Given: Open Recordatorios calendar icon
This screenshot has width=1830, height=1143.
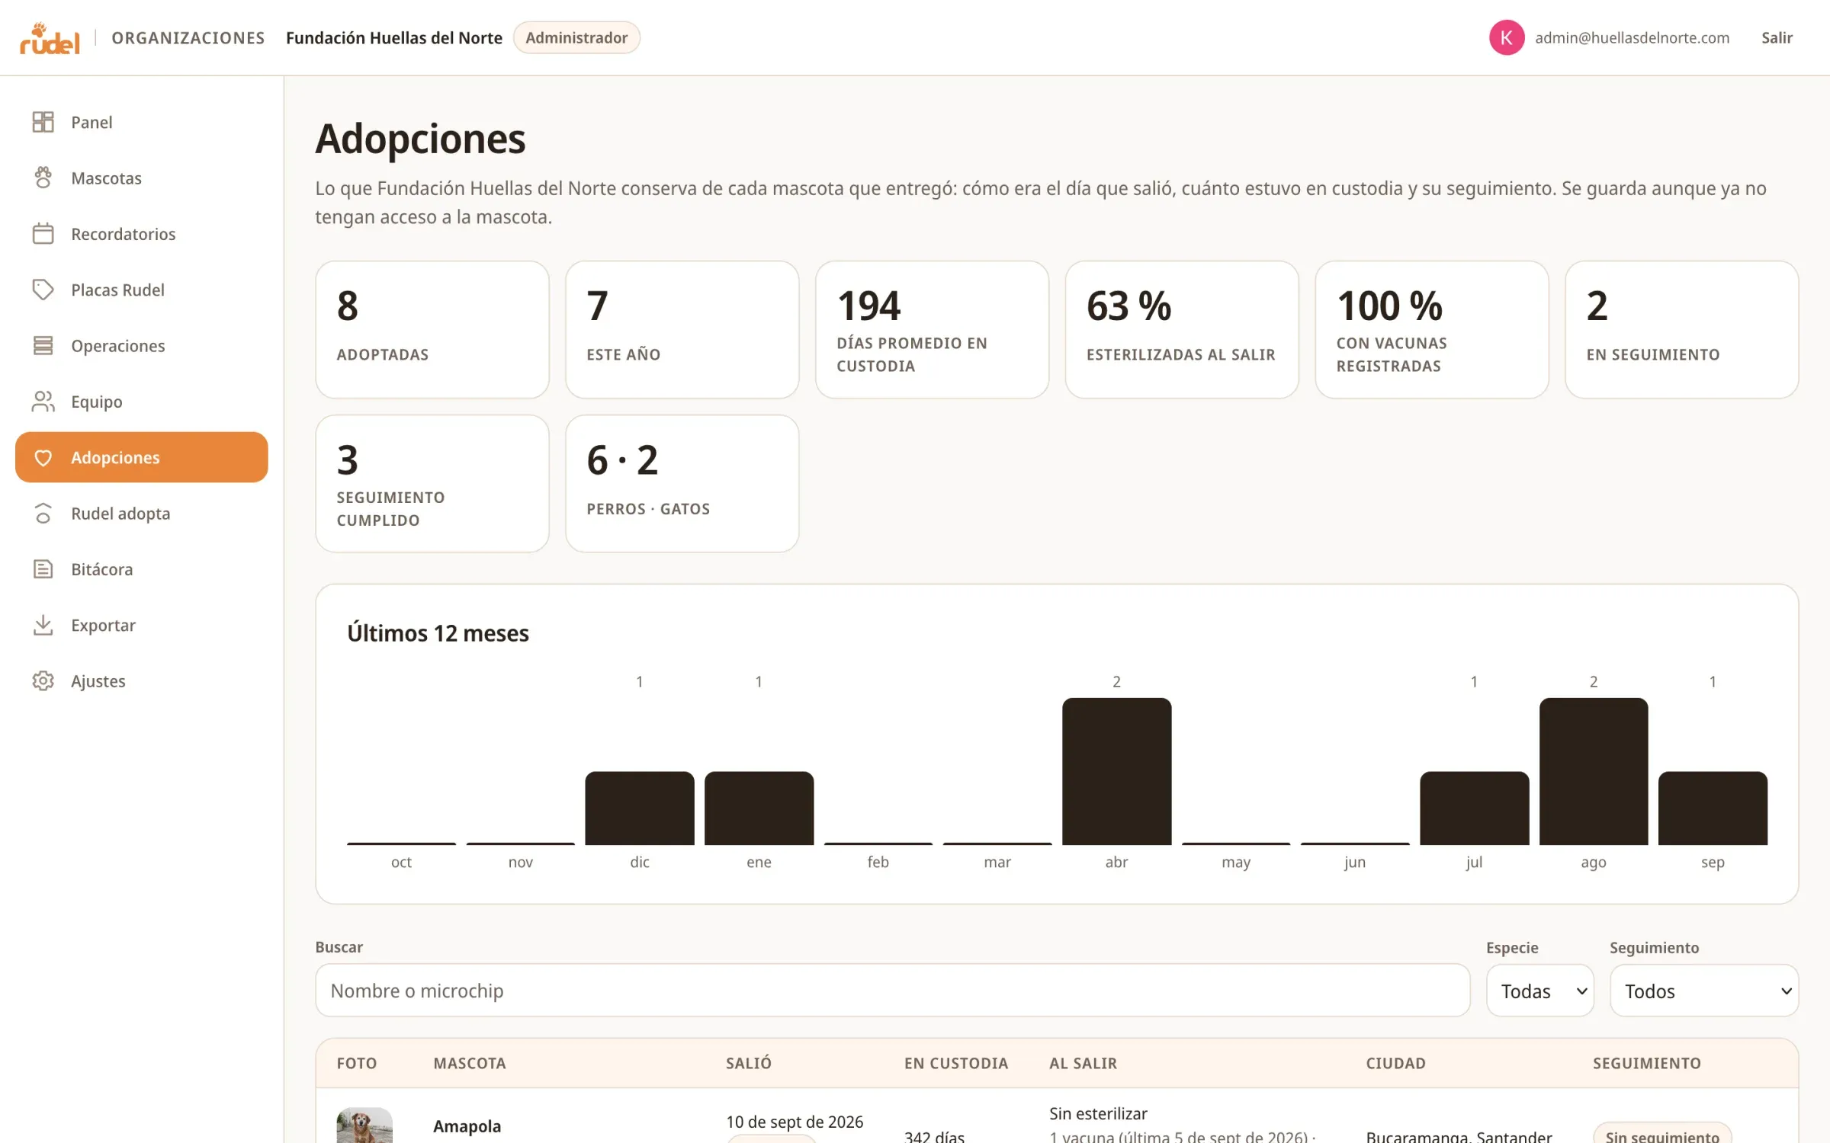Looking at the screenshot, I should click(43, 233).
